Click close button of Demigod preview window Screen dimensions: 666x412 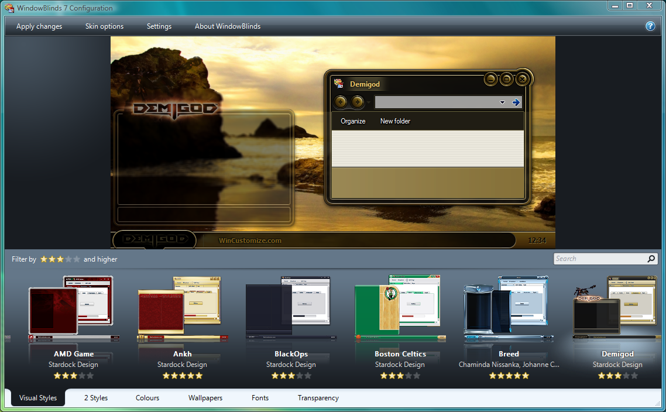pos(523,79)
